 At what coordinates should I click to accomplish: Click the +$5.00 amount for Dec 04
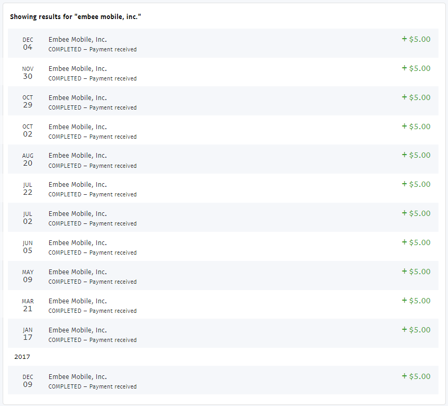pos(416,39)
